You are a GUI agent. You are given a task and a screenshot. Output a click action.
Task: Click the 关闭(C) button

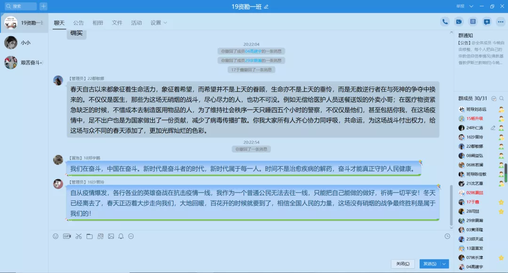click(x=402, y=264)
